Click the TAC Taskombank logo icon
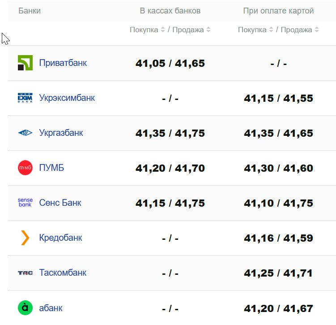336x325 pixels. tap(25, 273)
